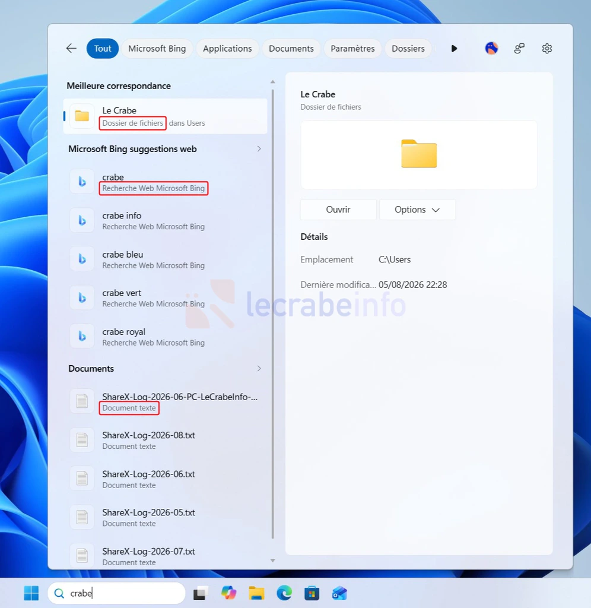Go back with the left arrow
The height and width of the screenshot is (608, 591).
(71, 49)
